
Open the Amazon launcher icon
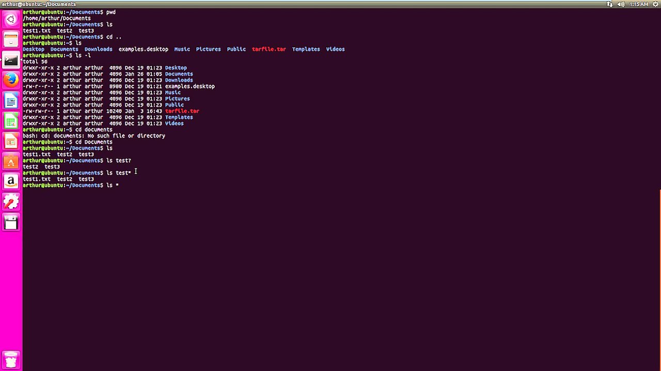tap(11, 181)
